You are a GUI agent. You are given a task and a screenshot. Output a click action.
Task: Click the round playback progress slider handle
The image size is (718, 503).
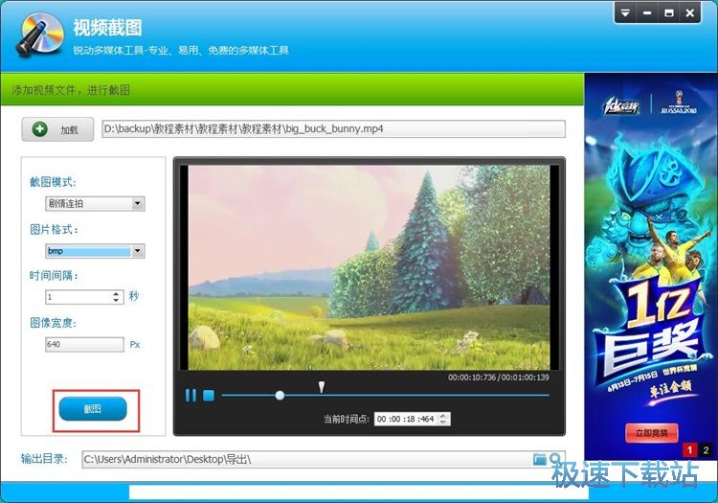click(x=280, y=395)
